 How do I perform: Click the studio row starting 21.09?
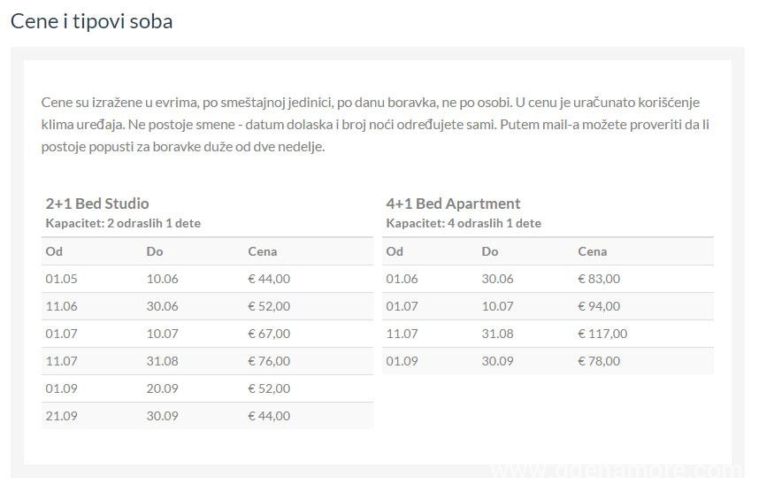pos(207,416)
